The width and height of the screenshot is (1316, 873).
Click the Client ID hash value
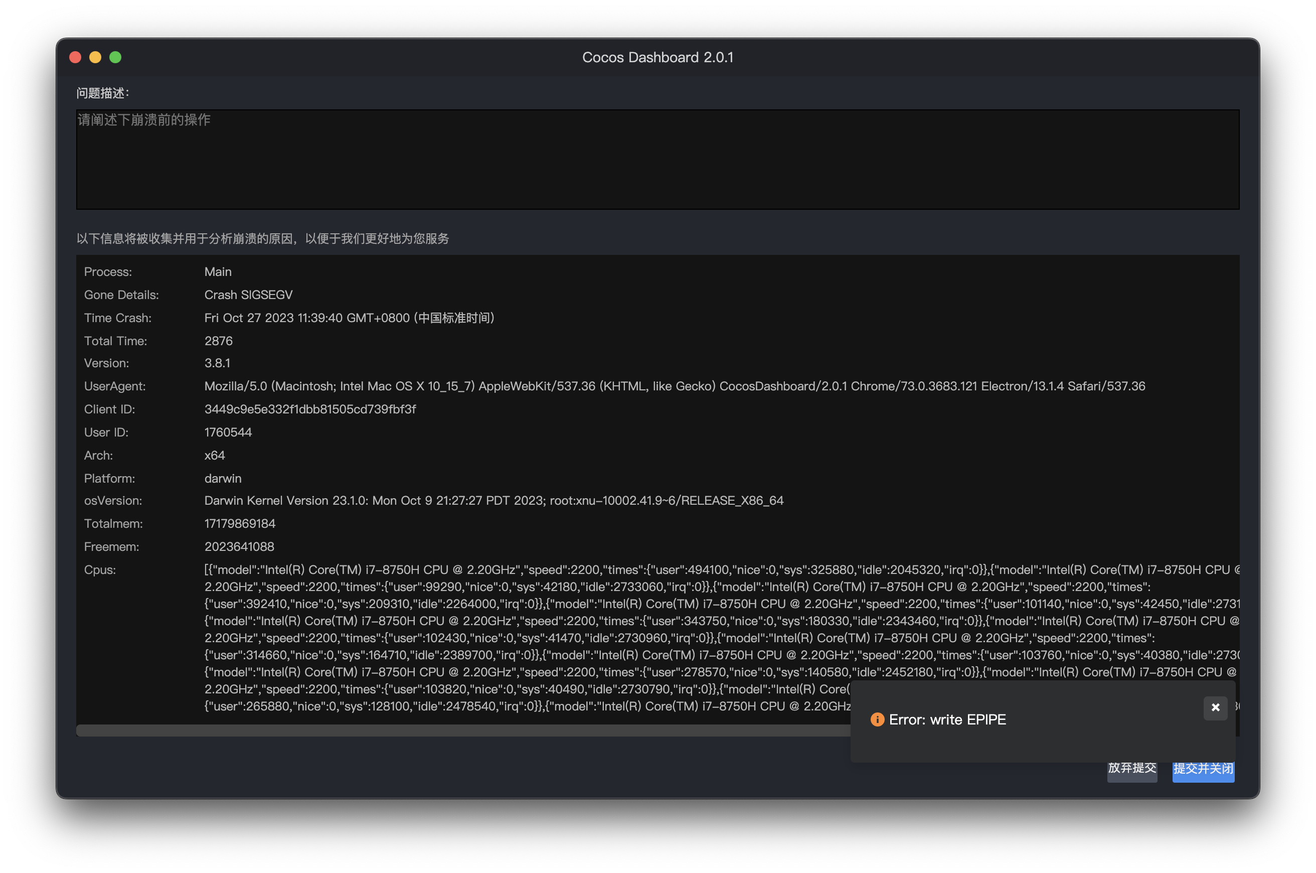[x=310, y=409]
